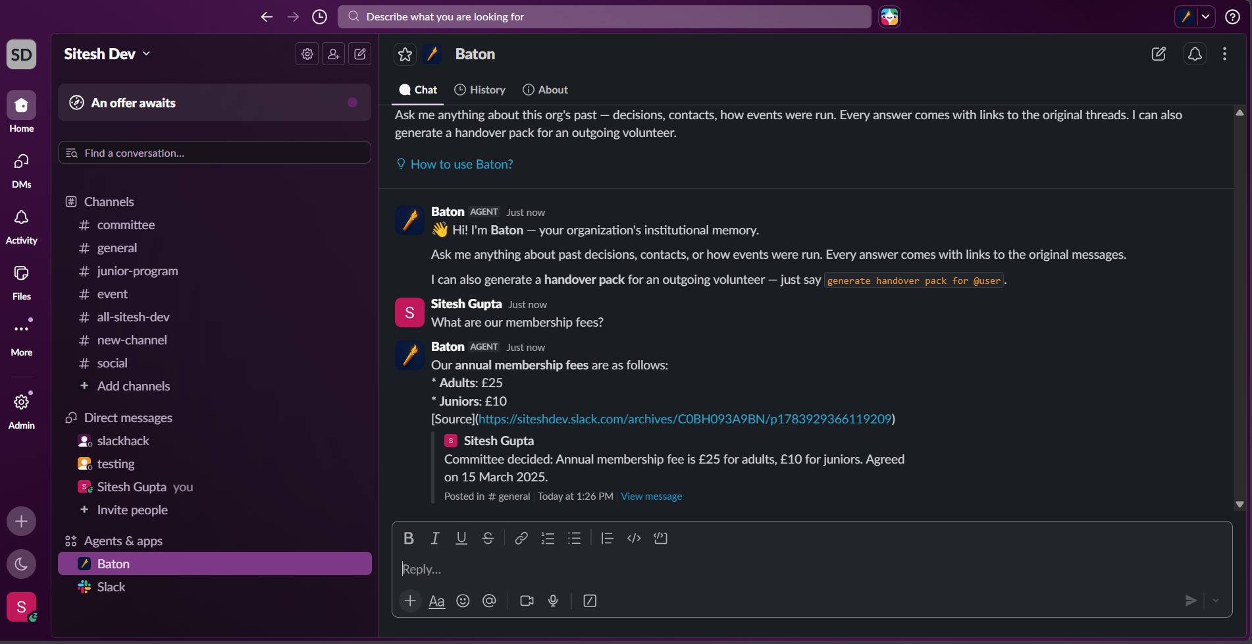The image size is (1252, 644).
Task: Open attachments plus button in composer
Action: (x=410, y=601)
